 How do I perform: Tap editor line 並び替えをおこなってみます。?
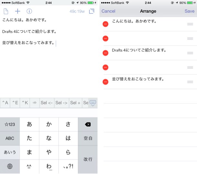tap(28, 43)
